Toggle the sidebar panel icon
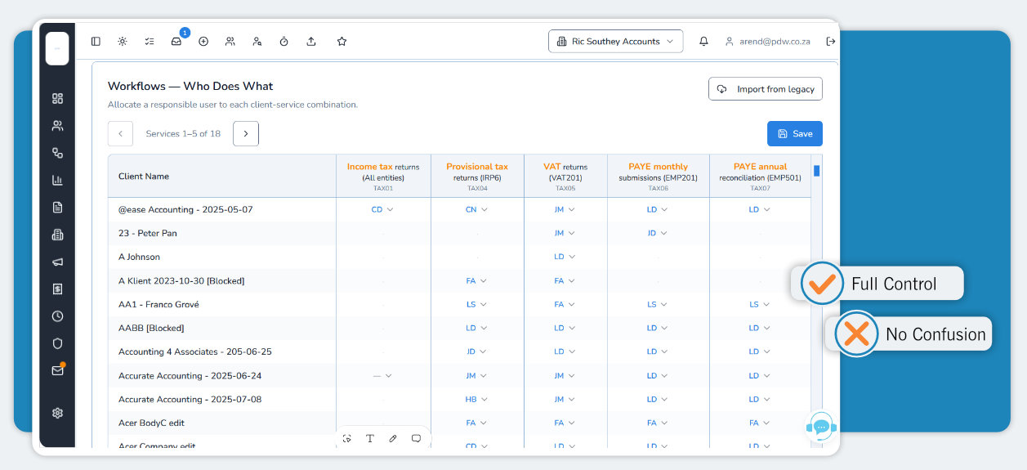1027x470 pixels. coord(96,42)
